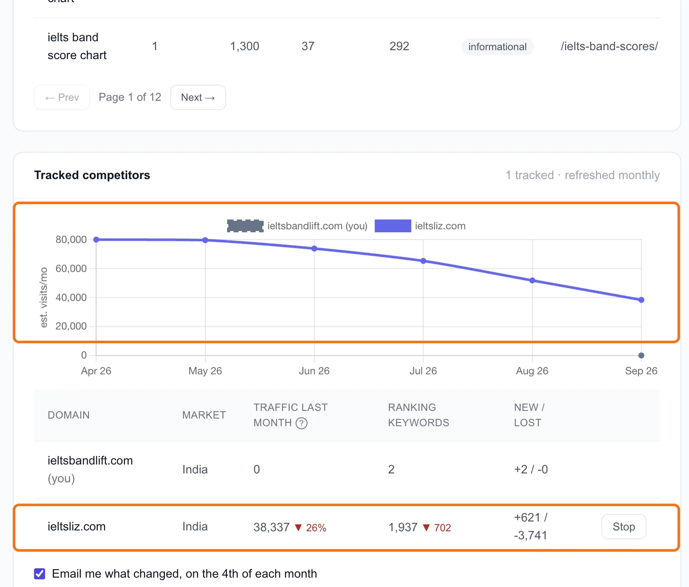Screen dimensions: 689x587
Task: Click the 'ielts band score chart' keyword
Action: click(77, 46)
